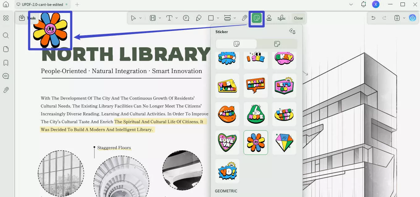Insert the LET'S GO sticker

point(284,86)
